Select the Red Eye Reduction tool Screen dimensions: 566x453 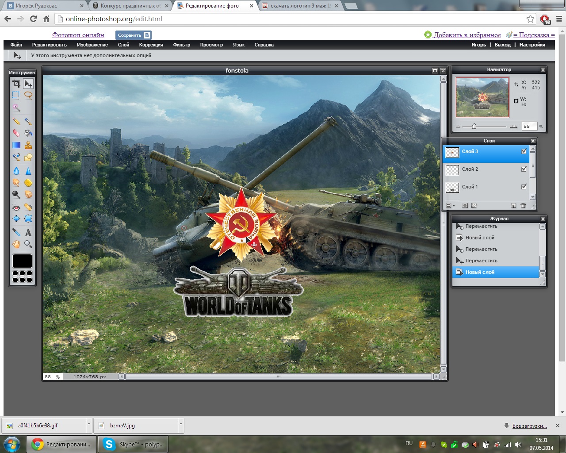(x=16, y=207)
